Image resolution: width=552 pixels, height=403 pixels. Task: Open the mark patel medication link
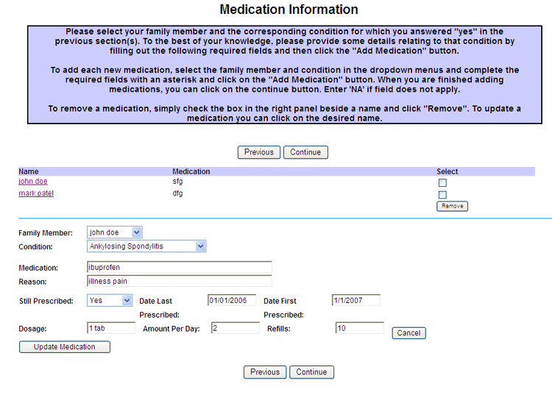pyautogui.click(x=36, y=193)
